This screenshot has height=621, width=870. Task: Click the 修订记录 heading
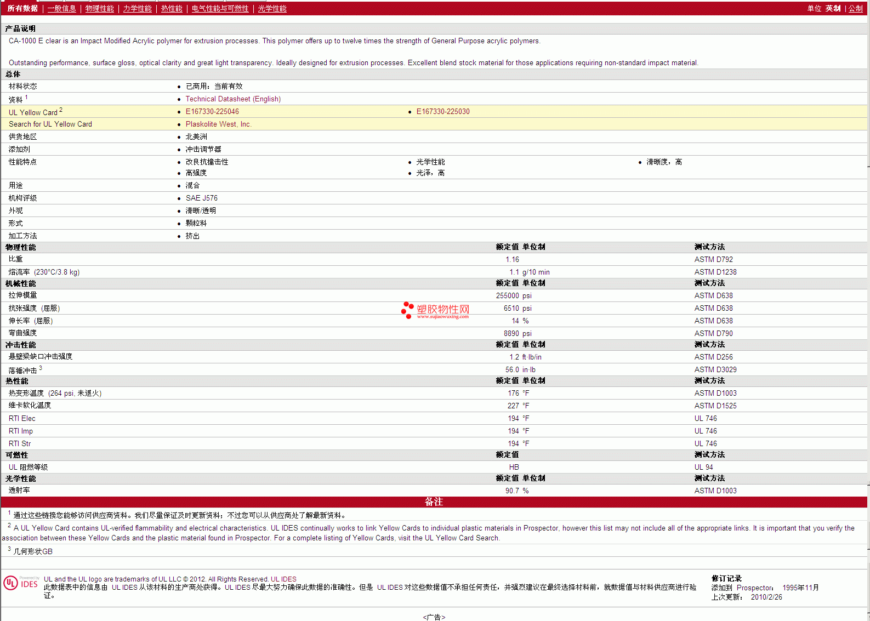point(726,578)
